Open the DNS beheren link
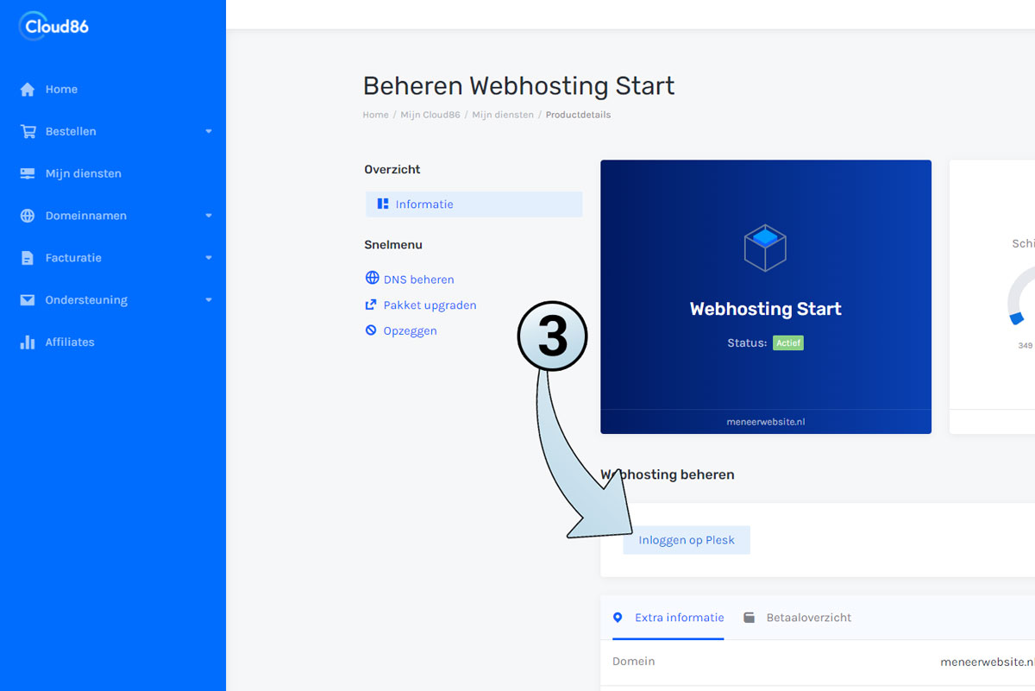 tap(418, 280)
